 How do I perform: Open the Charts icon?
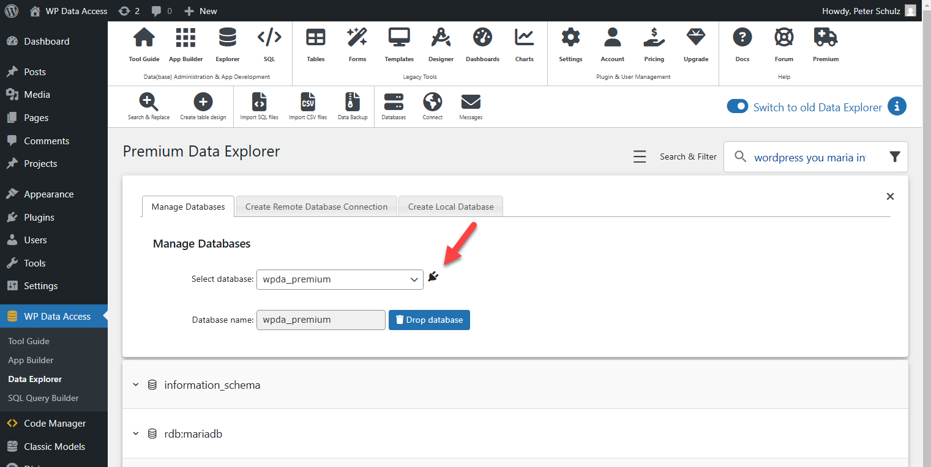click(x=524, y=37)
